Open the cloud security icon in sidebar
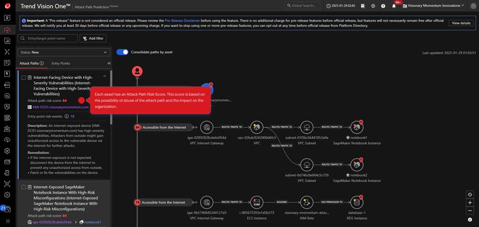 click(x=7, y=140)
